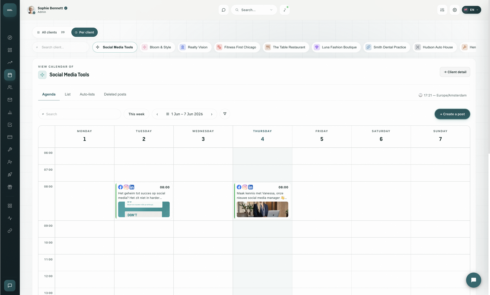
Task: Select the Bloom & Style client chip
Action: pos(157,47)
